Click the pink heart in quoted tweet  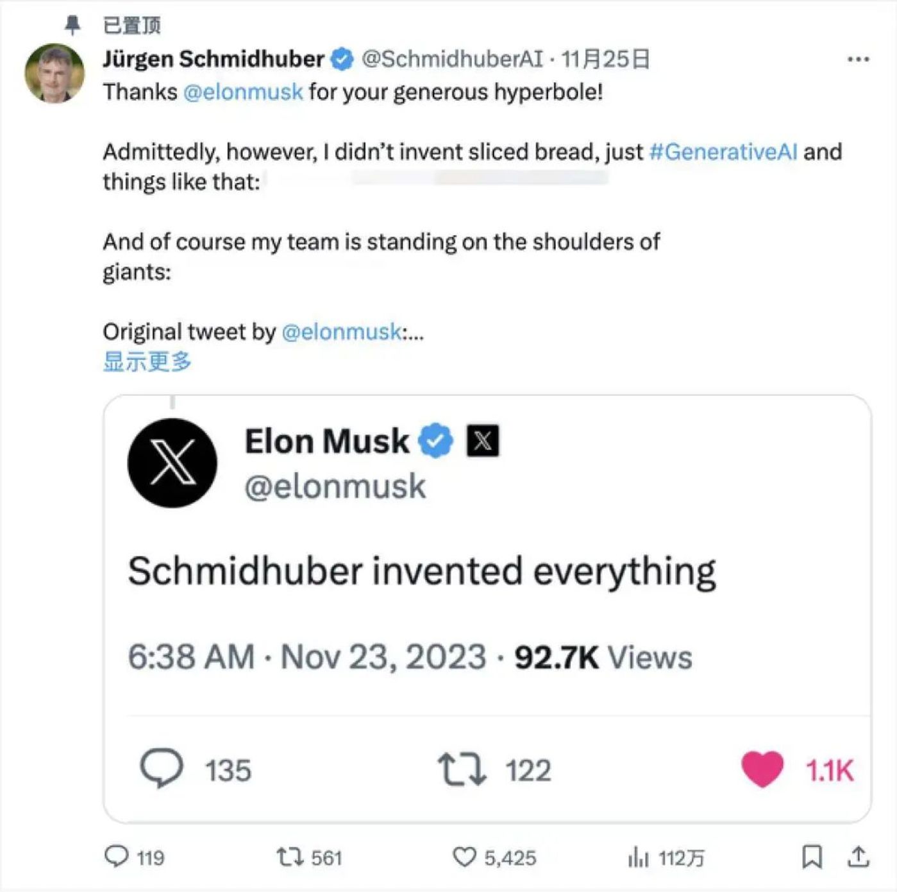pos(762,769)
